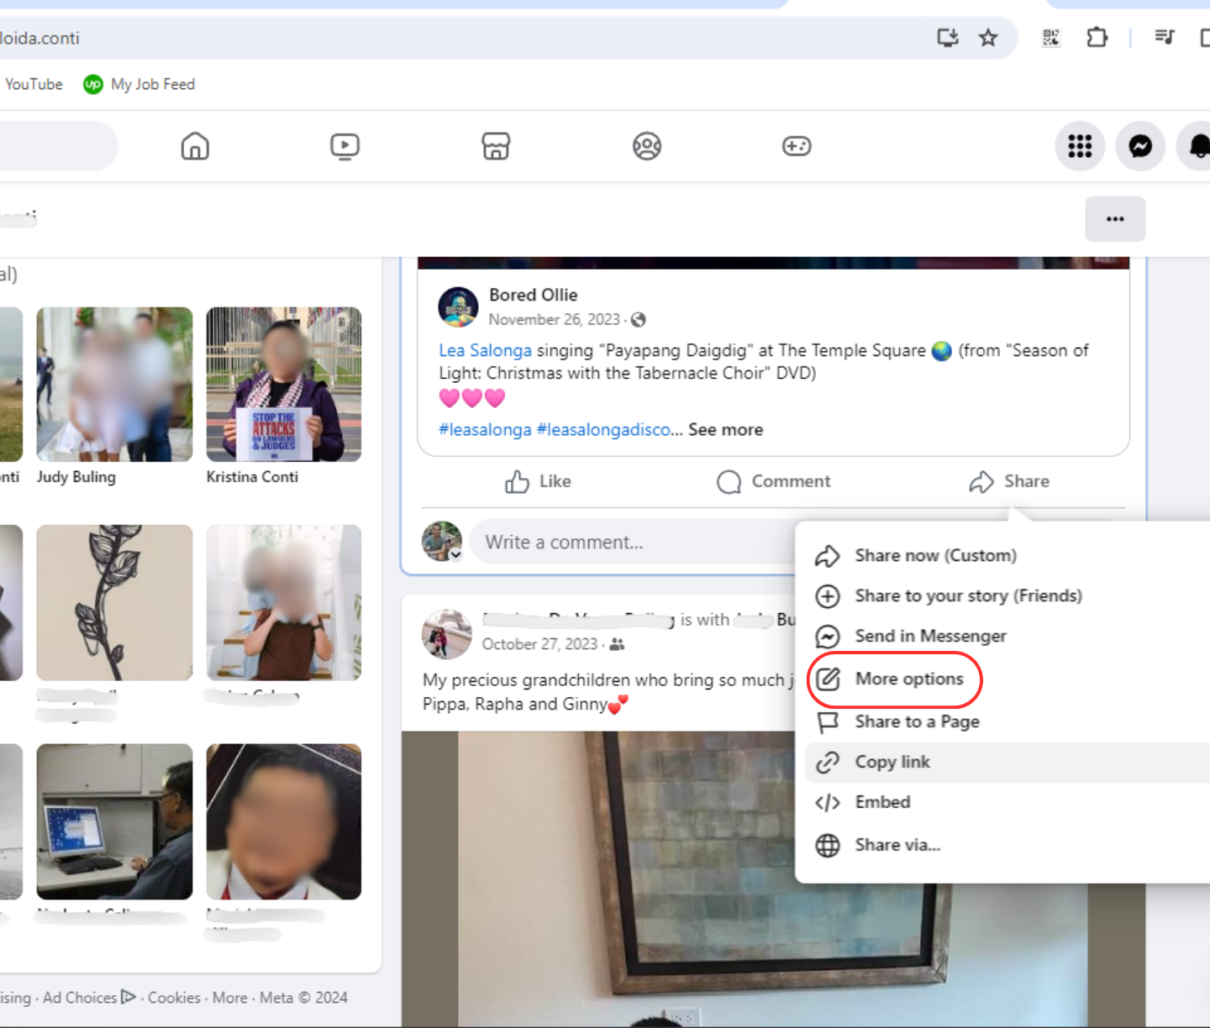Open the Notifications bell icon
Image resolution: width=1210 pixels, height=1028 pixels.
1198,146
